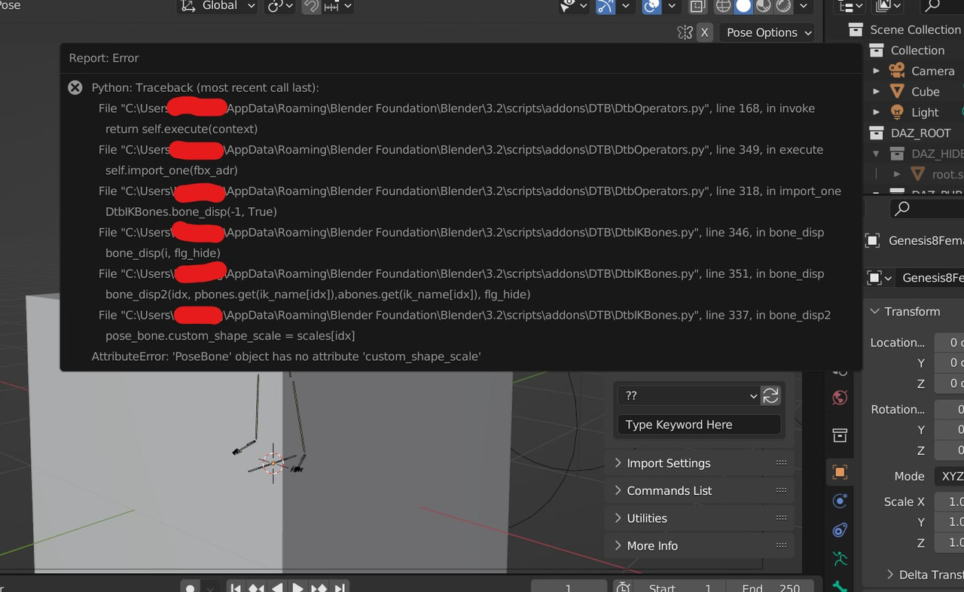Expand the Commands List section
This screenshot has width=964, height=592.
[670, 490]
